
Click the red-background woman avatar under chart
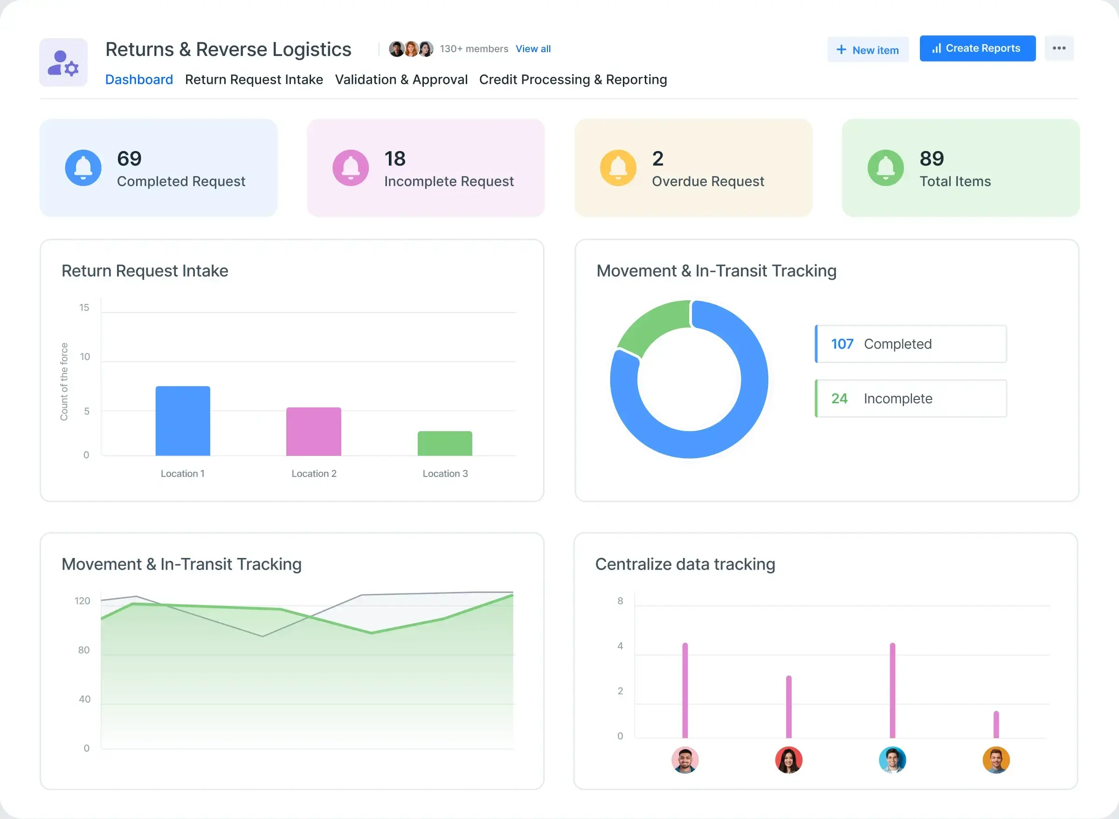[788, 759]
